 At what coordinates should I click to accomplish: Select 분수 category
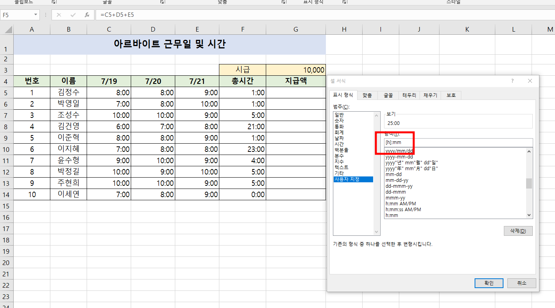(353, 156)
